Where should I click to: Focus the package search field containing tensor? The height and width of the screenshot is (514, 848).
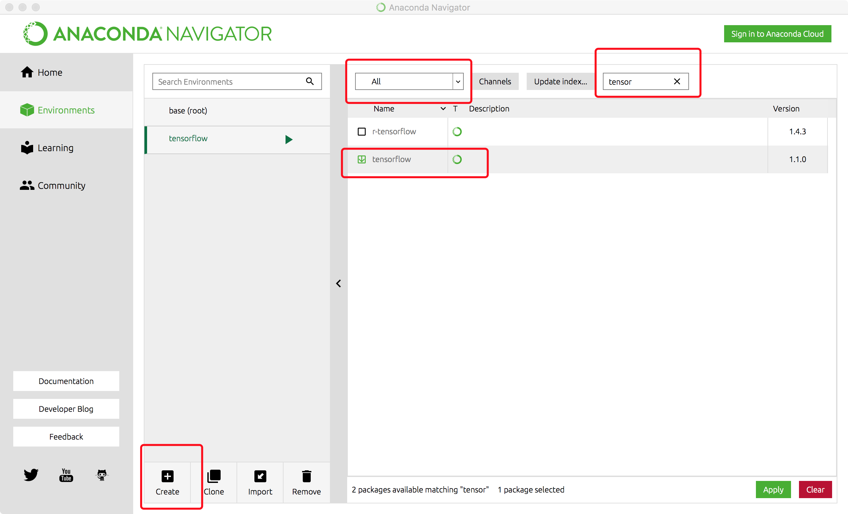pos(646,81)
